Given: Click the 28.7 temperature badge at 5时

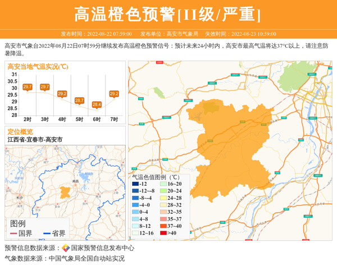Looking at the screenshot, I should tap(79, 100).
